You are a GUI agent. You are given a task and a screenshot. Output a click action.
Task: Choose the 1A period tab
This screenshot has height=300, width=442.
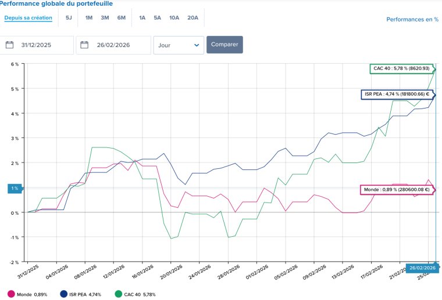pyautogui.click(x=142, y=18)
